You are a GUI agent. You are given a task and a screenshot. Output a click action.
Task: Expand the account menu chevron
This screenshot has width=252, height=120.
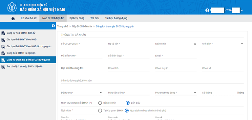click(x=242, y=10)
